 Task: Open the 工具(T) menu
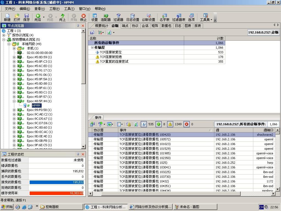coord(69,9)
